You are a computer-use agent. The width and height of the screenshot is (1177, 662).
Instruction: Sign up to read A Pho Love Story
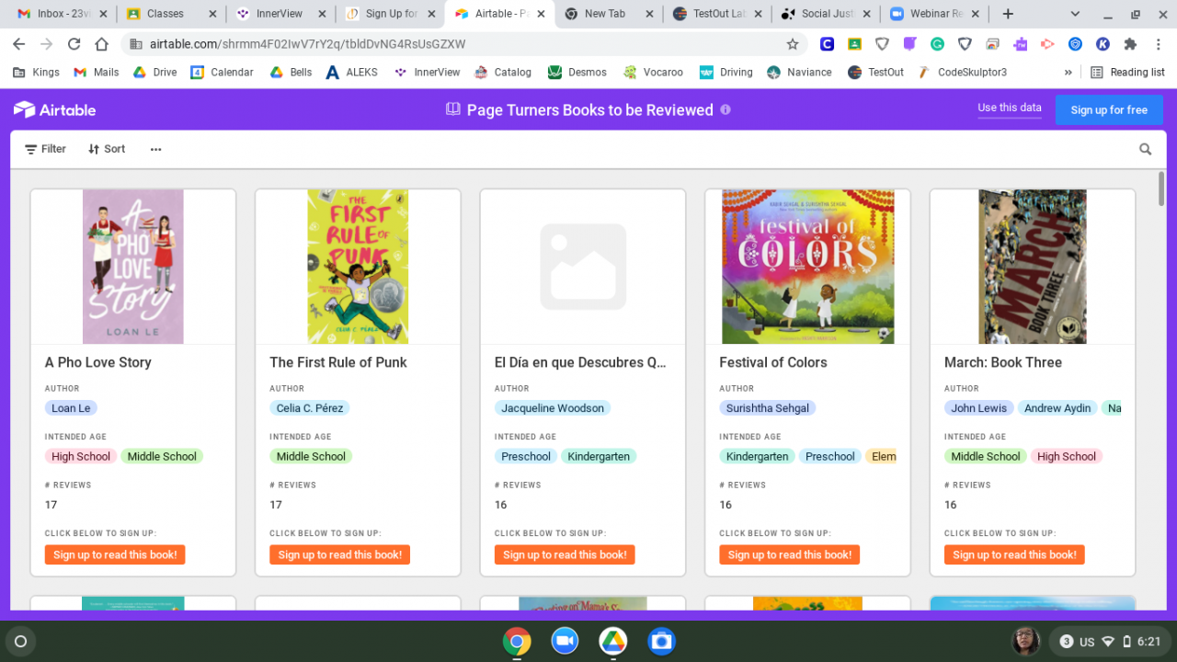[x=115, y=554]
